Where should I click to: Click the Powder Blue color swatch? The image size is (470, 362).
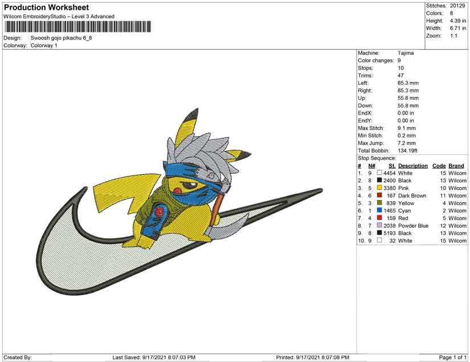click(x=379, y=225)
